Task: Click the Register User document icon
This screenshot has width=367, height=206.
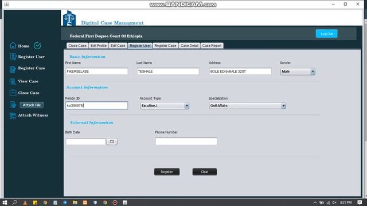Action: coord(13,57)
